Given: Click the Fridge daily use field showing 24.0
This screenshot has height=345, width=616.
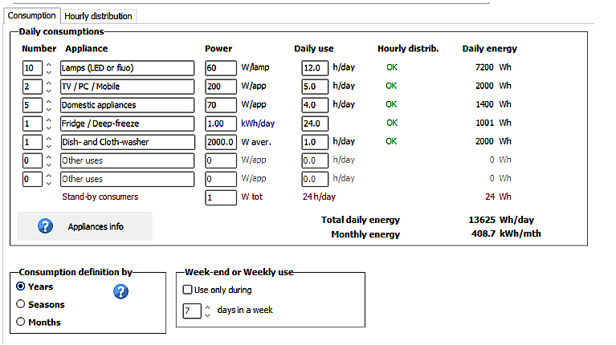Looking at the screenshot, I should (x=315, y=124).
